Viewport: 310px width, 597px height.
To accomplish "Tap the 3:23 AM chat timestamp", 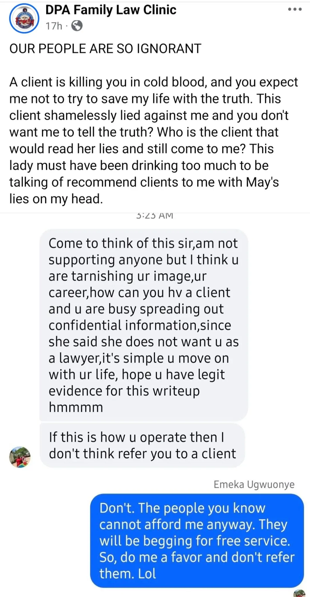I will (x=154, y=216).
